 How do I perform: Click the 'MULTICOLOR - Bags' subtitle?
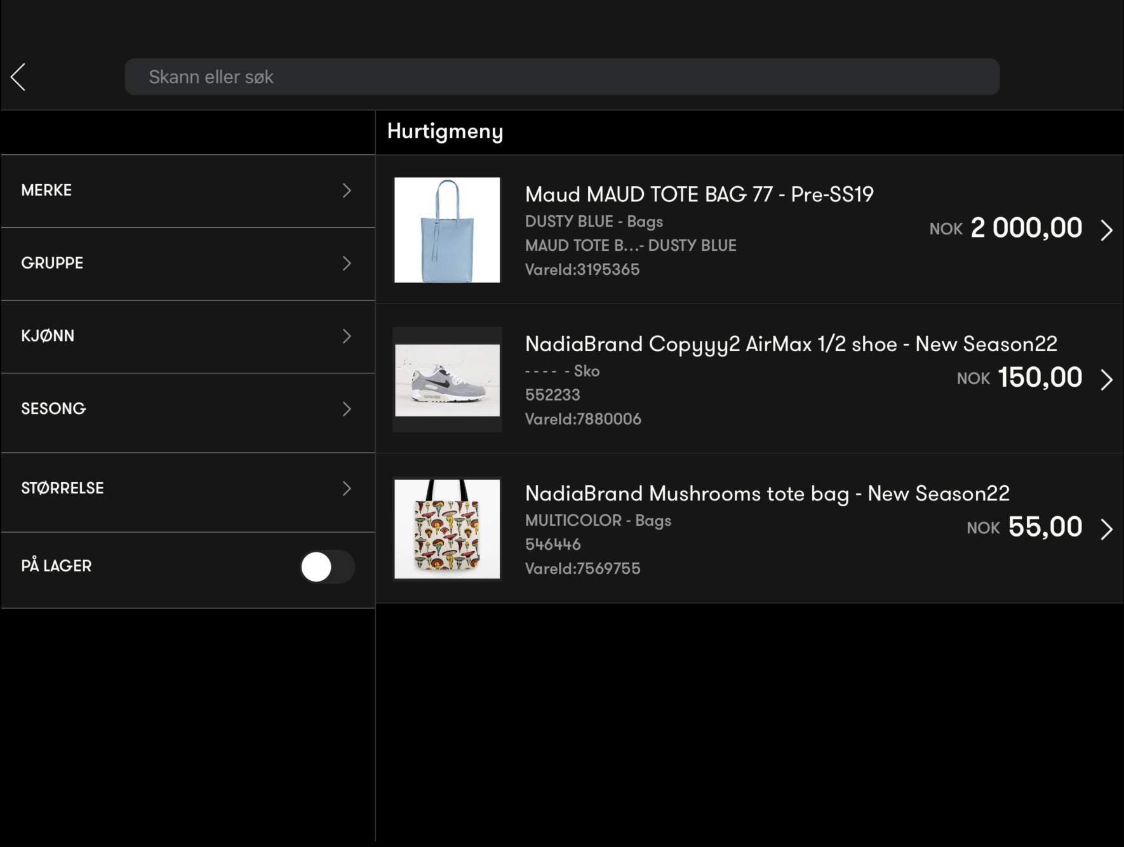coord(598,521)
